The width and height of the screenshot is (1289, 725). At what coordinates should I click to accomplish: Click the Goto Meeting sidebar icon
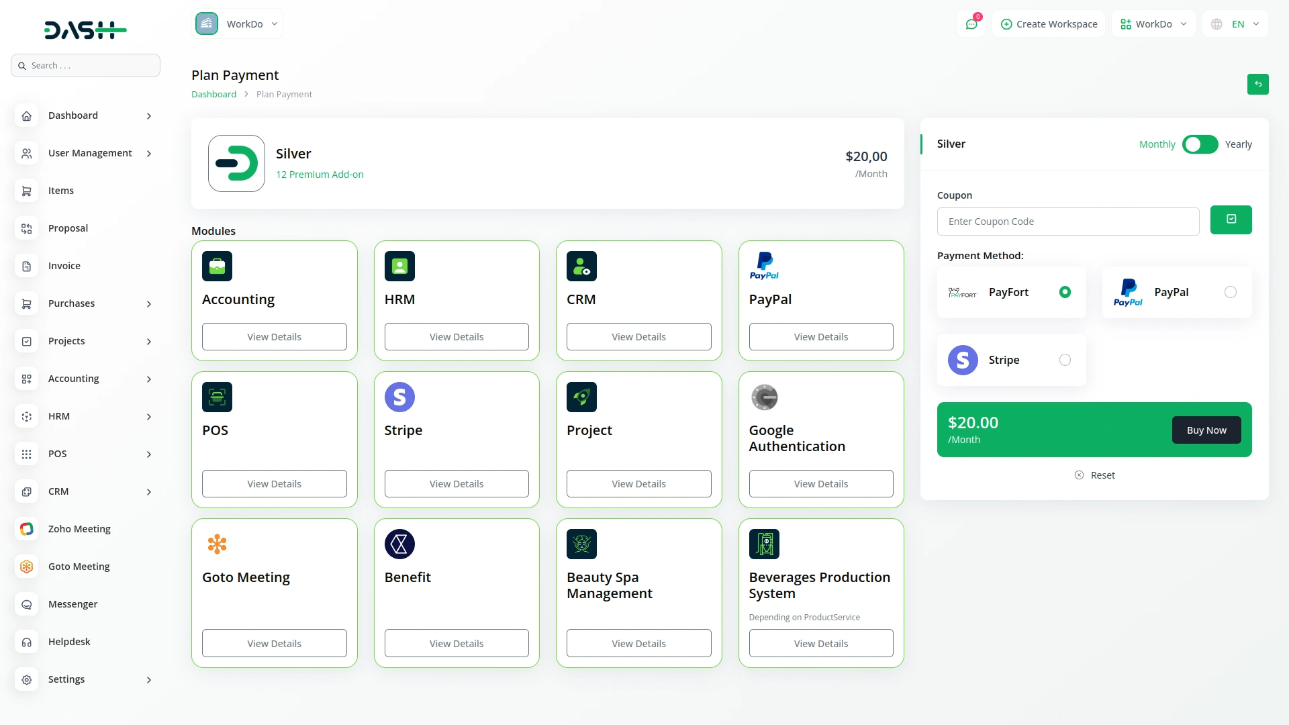tap(26, 567)
